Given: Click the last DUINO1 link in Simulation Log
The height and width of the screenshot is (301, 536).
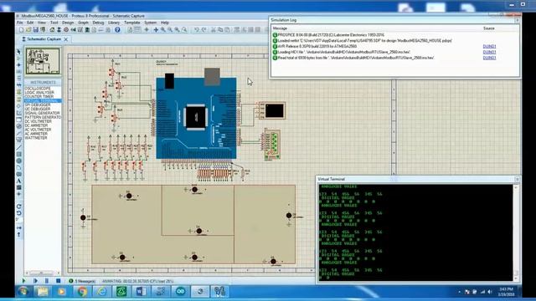Looking at the screenshot, I should point(489,58).
